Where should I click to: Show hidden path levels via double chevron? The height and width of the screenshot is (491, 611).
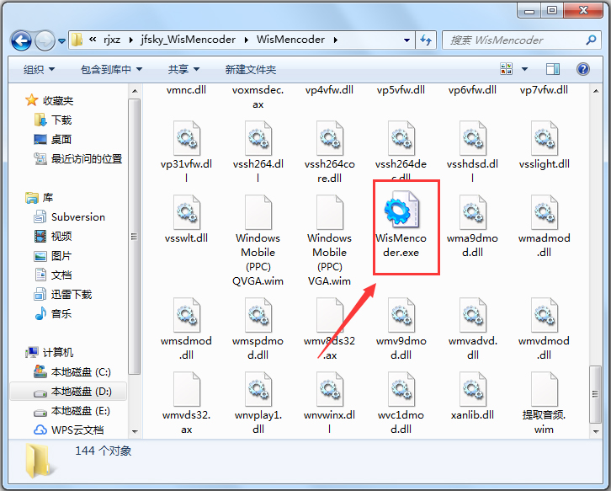pos(93,40)
